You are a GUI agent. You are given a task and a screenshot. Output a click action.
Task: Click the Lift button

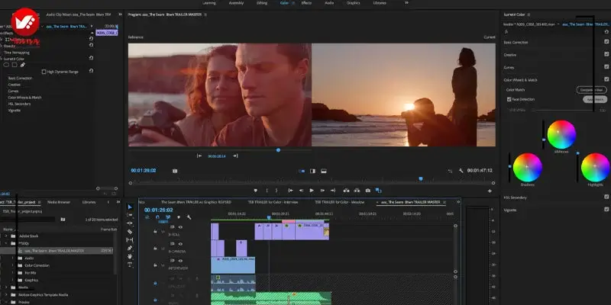pyautogui.click(x=346, y=190)
